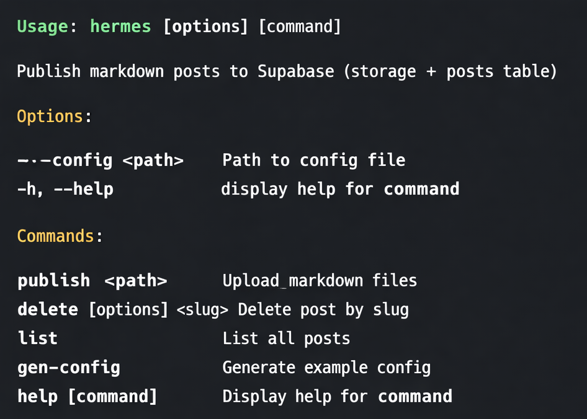The image size is (587, 419).
Task: Click the "publish <path>" command
Action: [92, 281]
